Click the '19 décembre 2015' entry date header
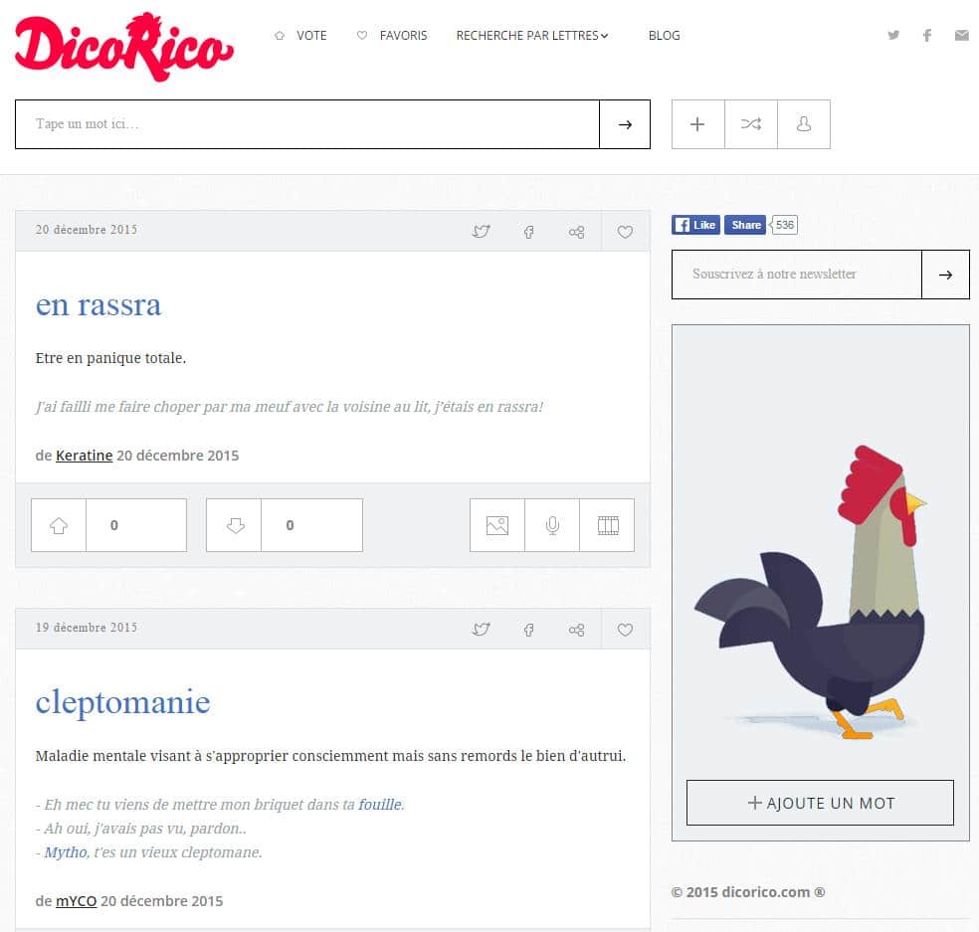979x932 pixels. (x=87, y=628)
